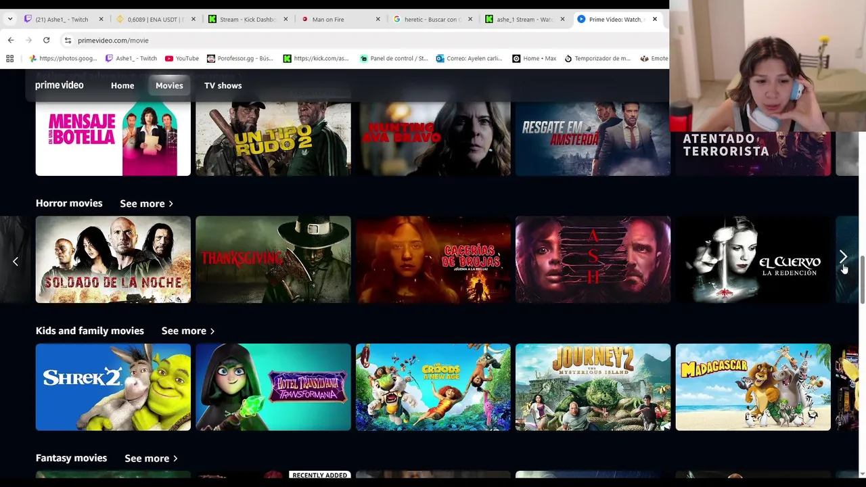Click the Kids and family movies heading

pyautogui.click(x=90, y=331)
